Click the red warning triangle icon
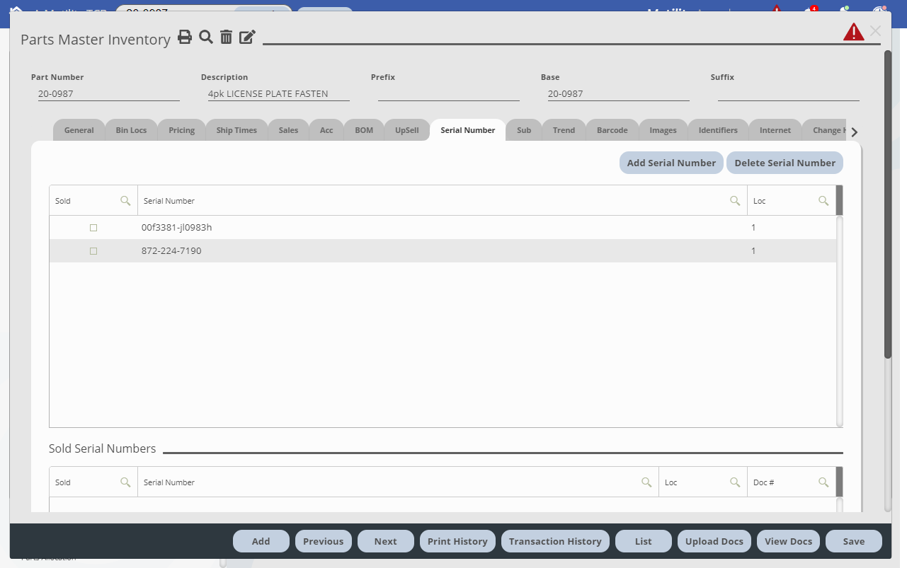Screen dimensions: 907x568 (x=853, y=31)
